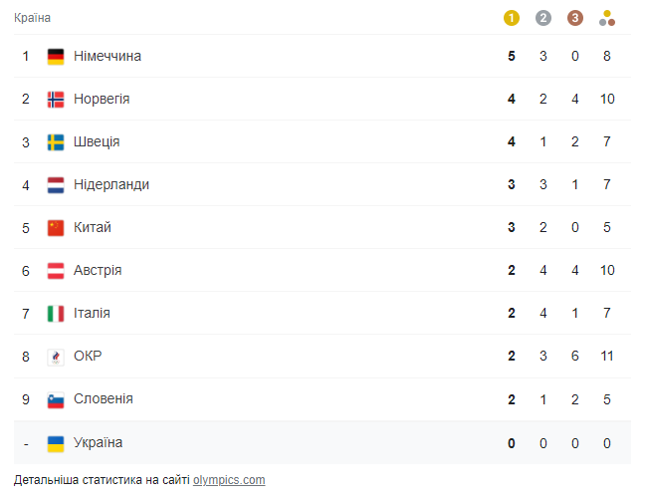Image resolution: width=647 pixels, height=498 pixels.
Task: Select the Німеччина country name
Action: [x=108, y=57]
